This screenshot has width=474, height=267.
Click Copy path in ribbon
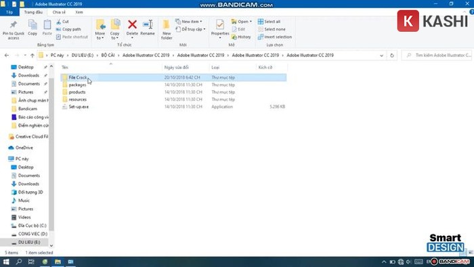click(x=68, y=29)
